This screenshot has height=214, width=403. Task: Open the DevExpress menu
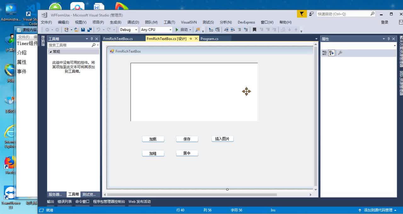point(247,22)
